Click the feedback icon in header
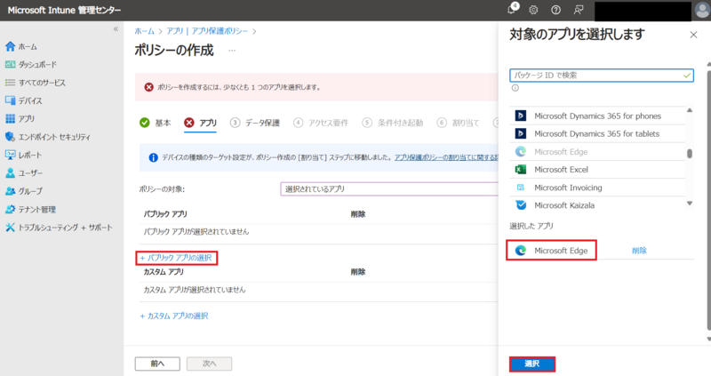 (x=579, y=10)
